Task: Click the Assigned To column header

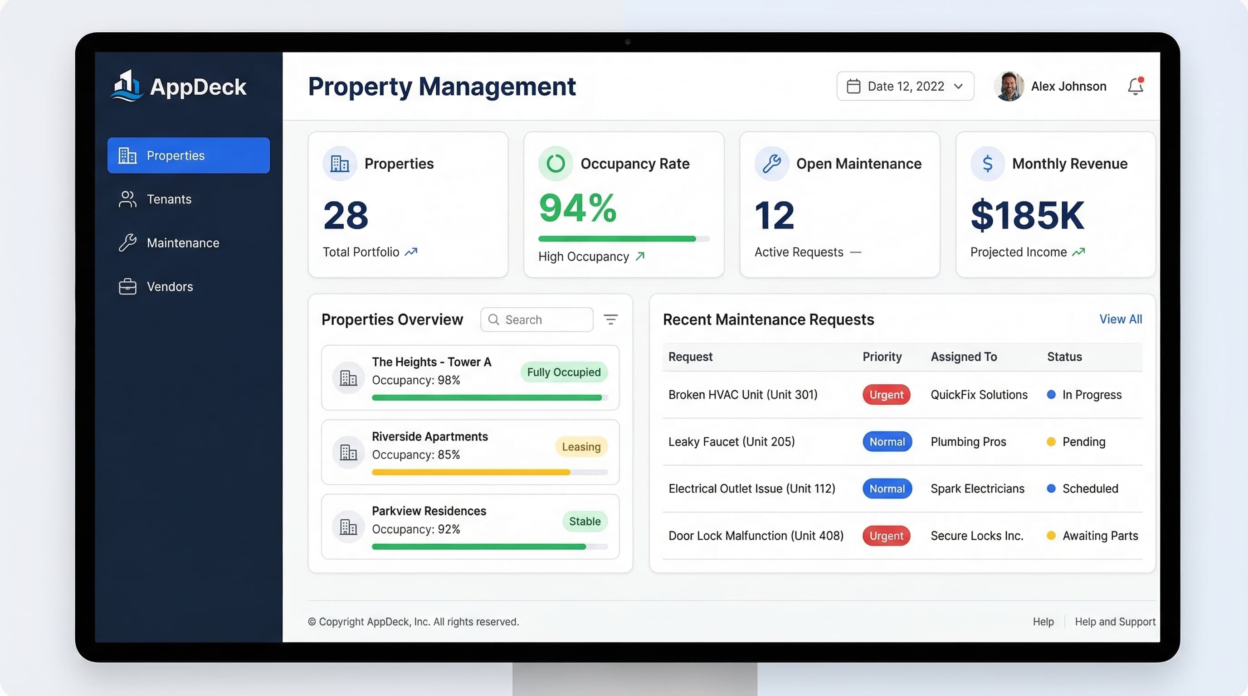Action: click(964, 357)
